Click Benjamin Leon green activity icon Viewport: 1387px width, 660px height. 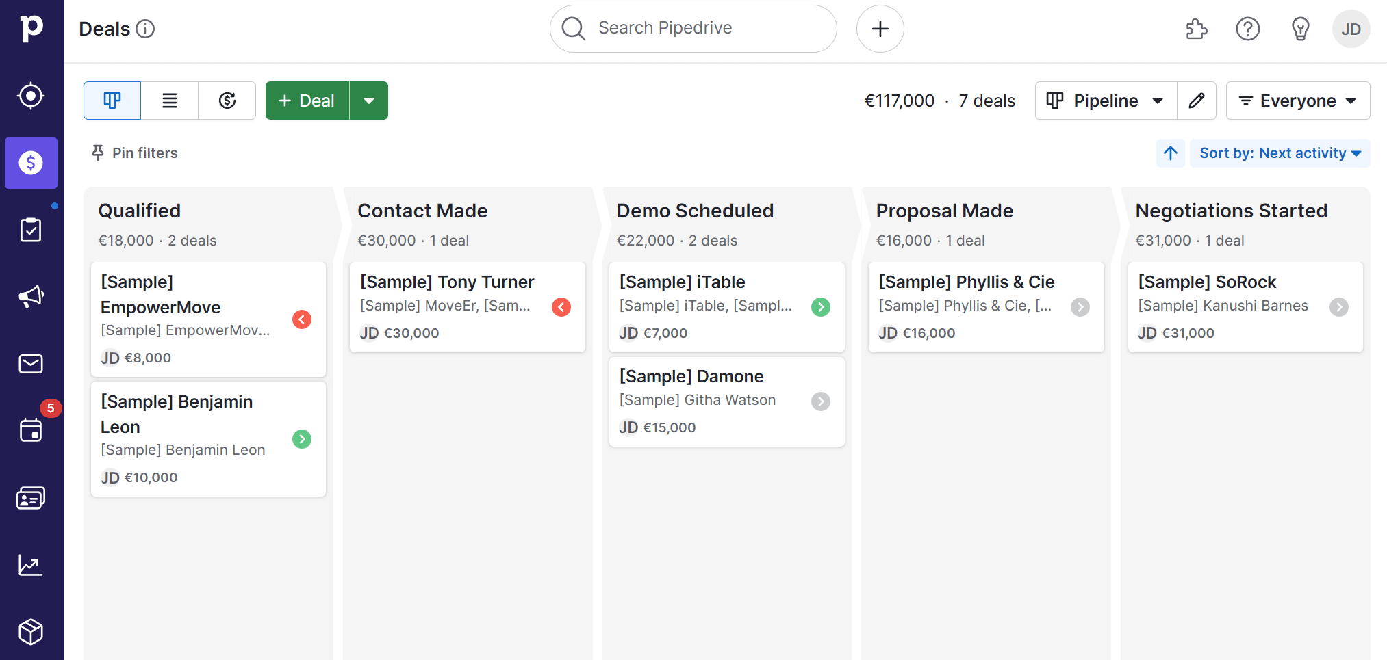[x=302, y=439]
